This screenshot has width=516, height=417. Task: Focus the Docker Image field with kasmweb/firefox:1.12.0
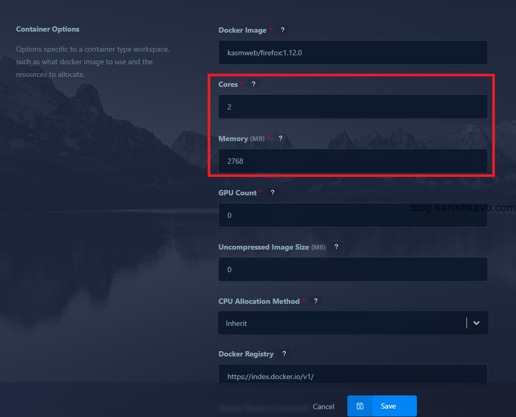[x=353, y=53]
